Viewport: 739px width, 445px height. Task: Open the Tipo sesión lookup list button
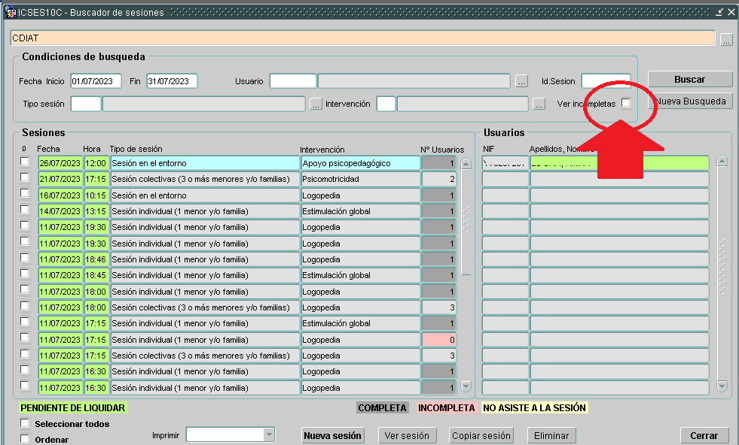click(x=316, y=104)
